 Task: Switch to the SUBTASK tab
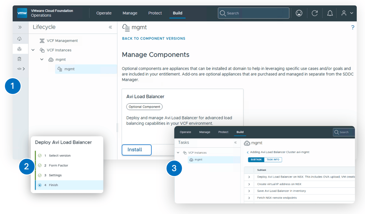click(256, 160)
